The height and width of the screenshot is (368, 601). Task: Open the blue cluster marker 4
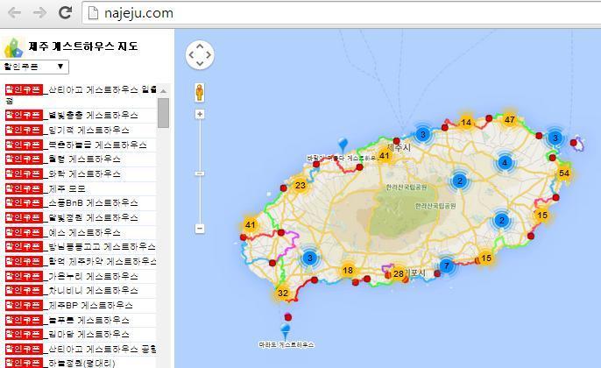pyautogui.click(x=505, y=163)
